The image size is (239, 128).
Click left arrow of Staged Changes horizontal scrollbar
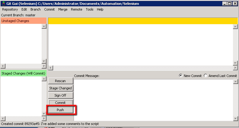(x=3, y=119)
